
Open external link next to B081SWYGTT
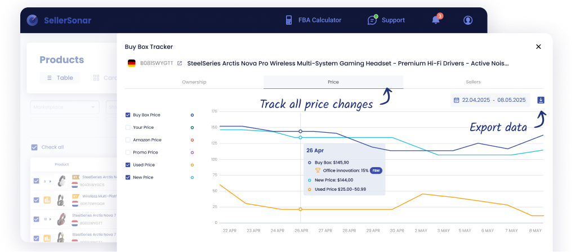pos(180,63)
